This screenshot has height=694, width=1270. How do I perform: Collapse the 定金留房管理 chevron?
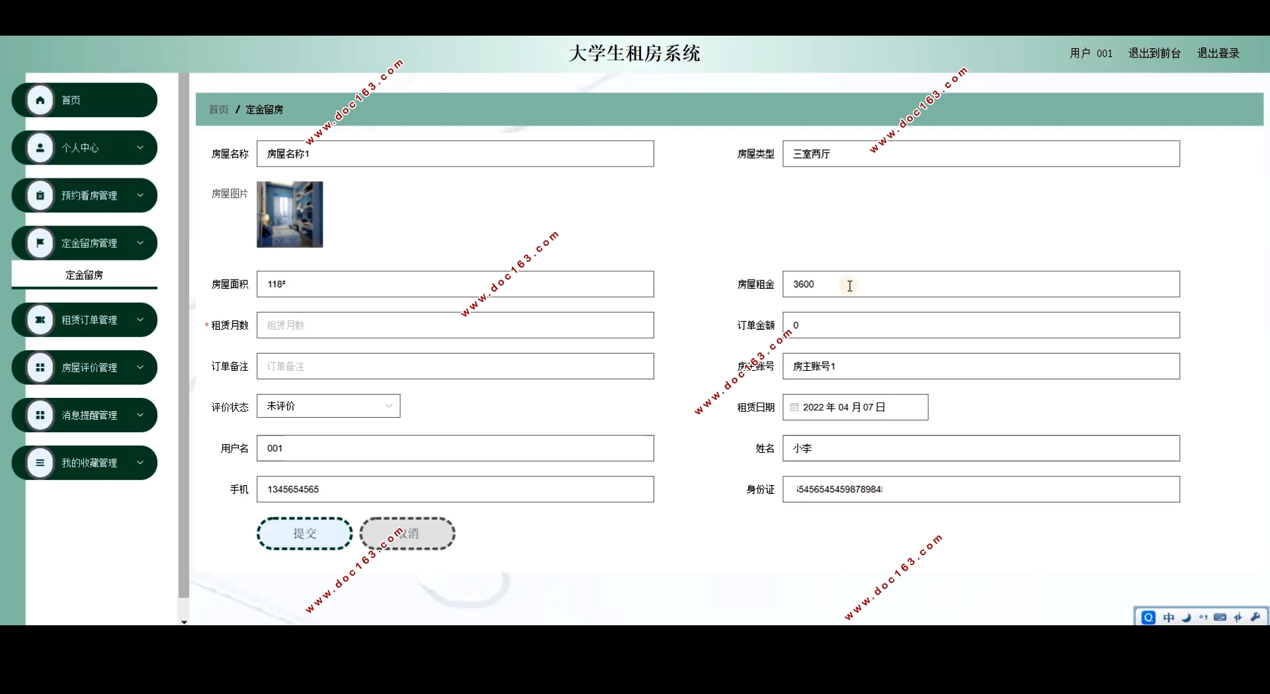(140, 243)
